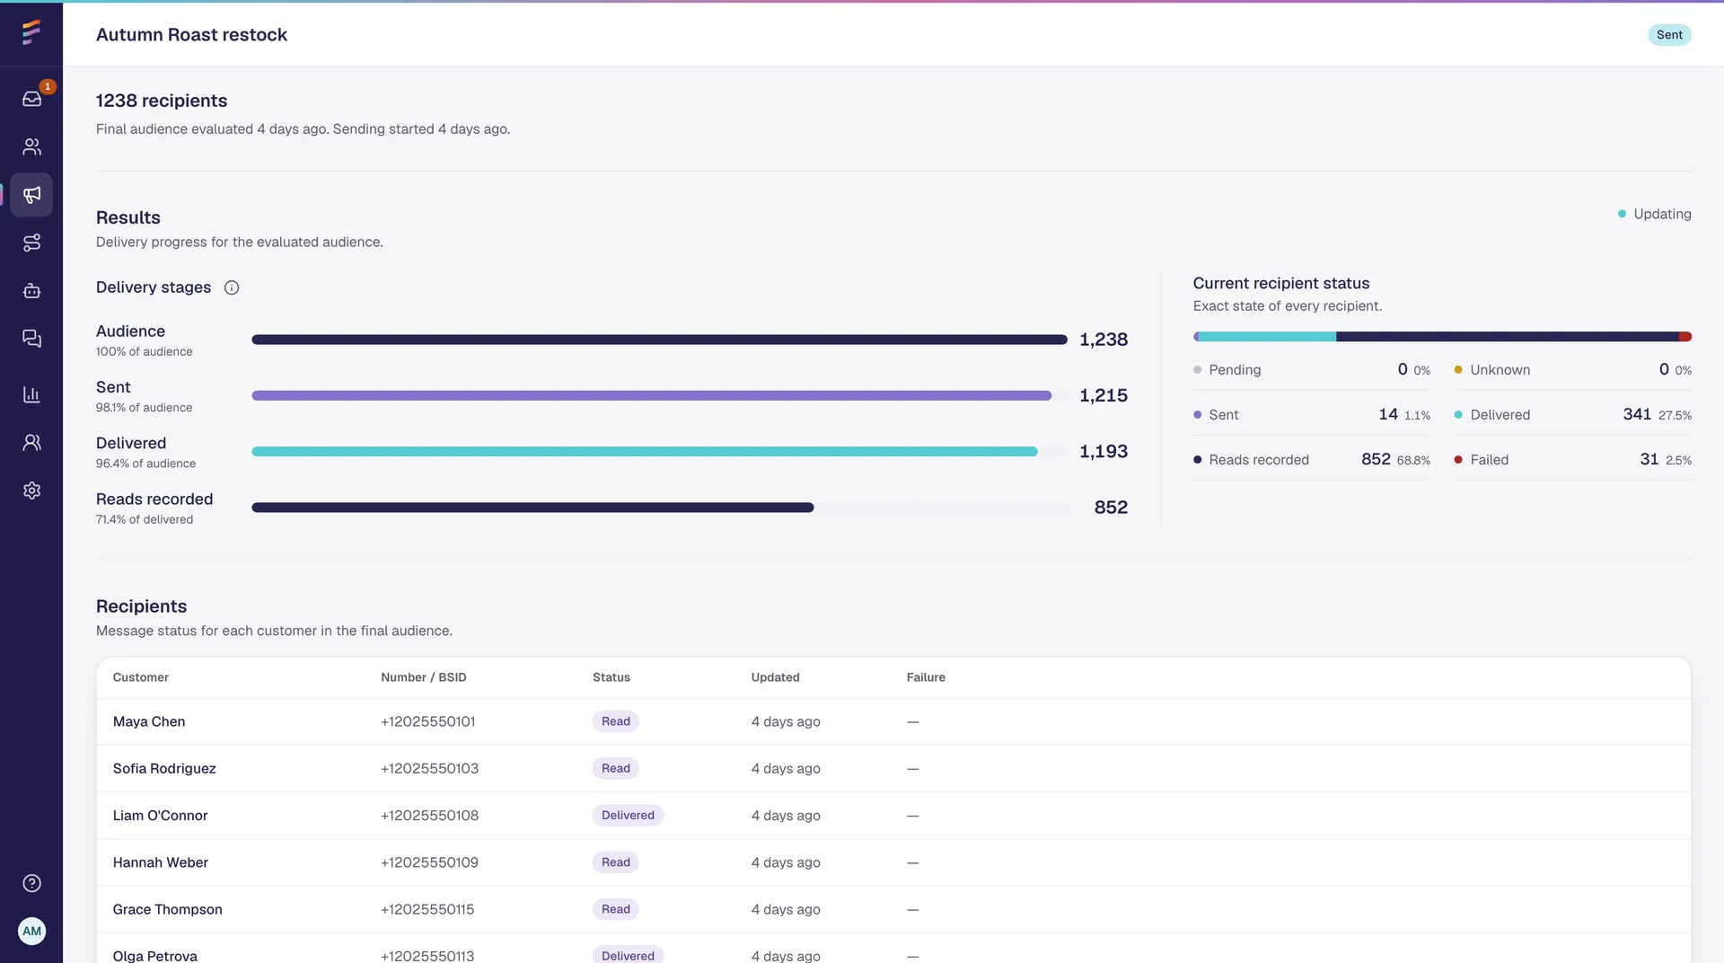Image resolution: width=1724 pixels, height=963 pixels.
Task: Click the Current recipient status stacked bar
Action: tap(1442, 337)
